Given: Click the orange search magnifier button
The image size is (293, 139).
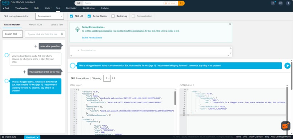Looking at the screenshot, I should [181, 3].
